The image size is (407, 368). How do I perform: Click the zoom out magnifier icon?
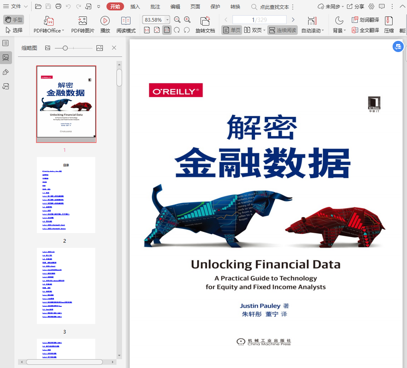177,20
